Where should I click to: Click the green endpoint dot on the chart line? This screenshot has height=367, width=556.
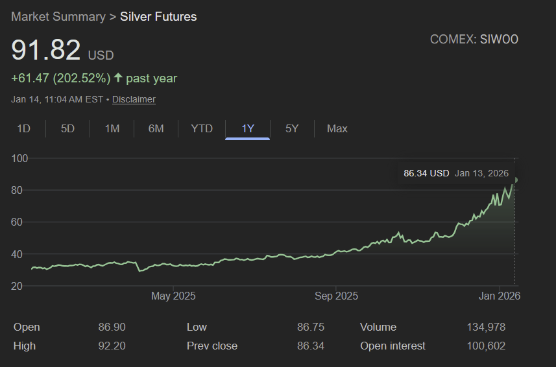pyautogui.click(x=516, y=180)
